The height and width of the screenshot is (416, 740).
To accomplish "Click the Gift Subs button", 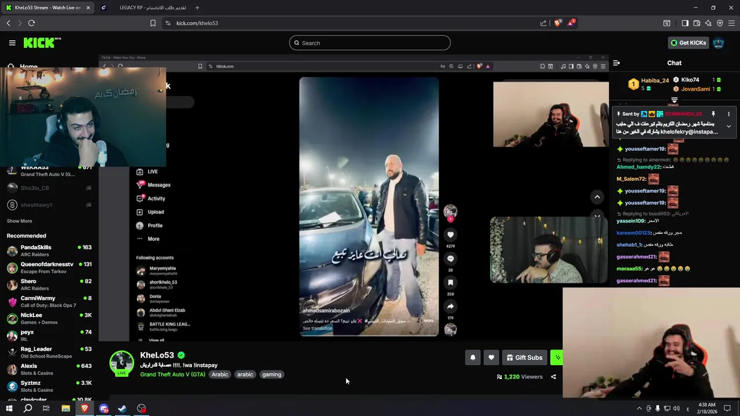I will pyautogui.click(x=524, y=358).
